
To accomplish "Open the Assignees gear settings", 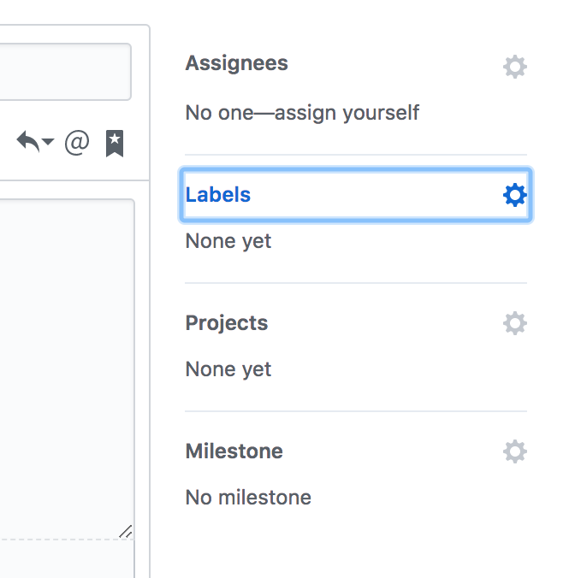I will click(515, 67).
